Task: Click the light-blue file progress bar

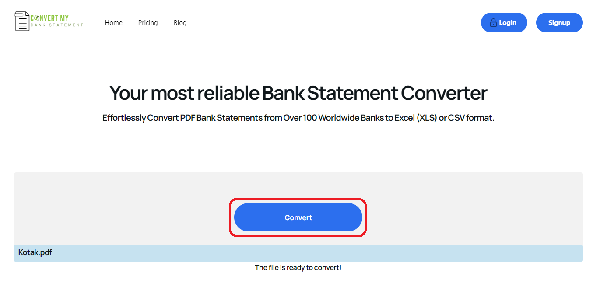Action: tap(298, 253)
